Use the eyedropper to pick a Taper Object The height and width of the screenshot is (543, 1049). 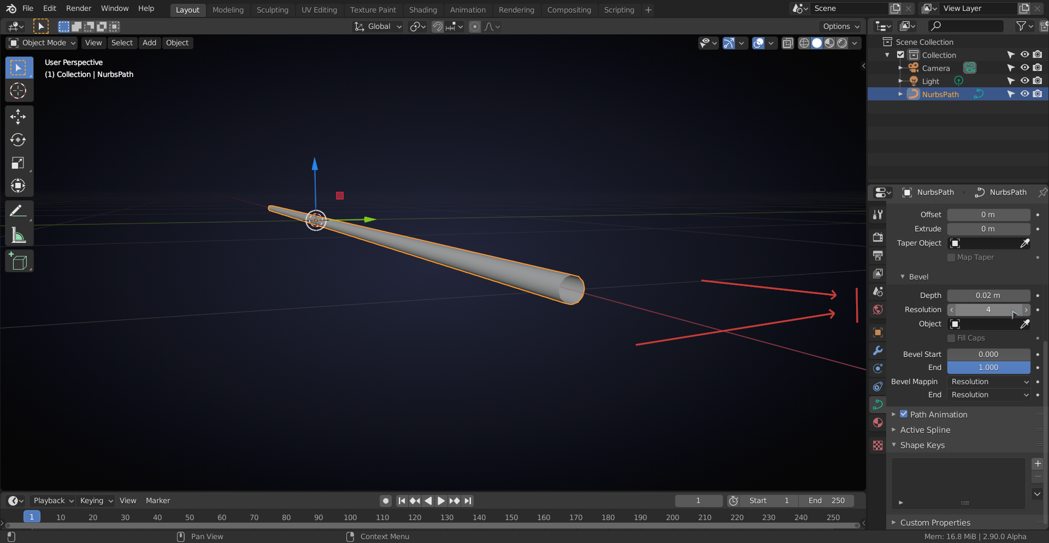pos(1026,243)
